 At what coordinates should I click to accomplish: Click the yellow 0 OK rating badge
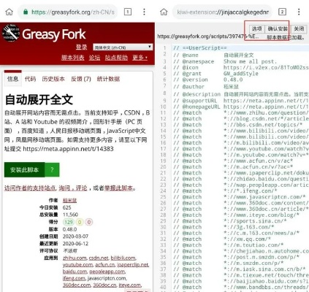pyautogui.click(x=80, y=222)
